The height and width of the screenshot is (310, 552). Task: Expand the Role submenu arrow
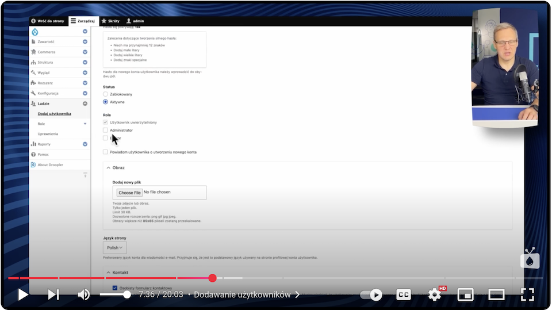[x=85, y=124]
